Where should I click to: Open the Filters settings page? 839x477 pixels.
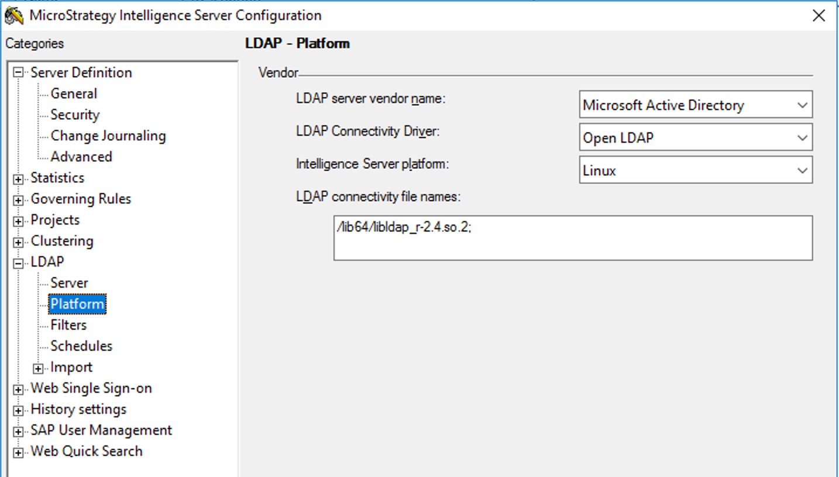(68, 325)
